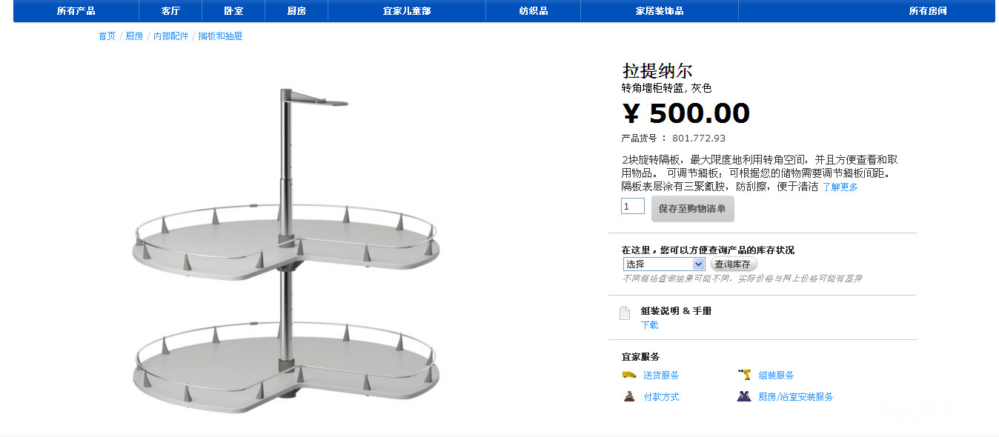
Task: Click the assembly manual document icon
Action: 625,313
